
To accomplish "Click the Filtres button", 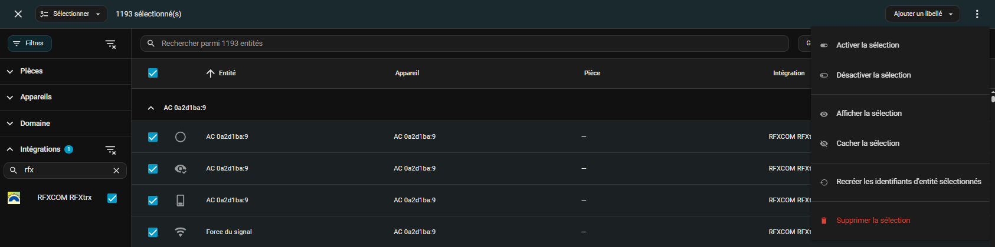I will click(x=30, y=44).
